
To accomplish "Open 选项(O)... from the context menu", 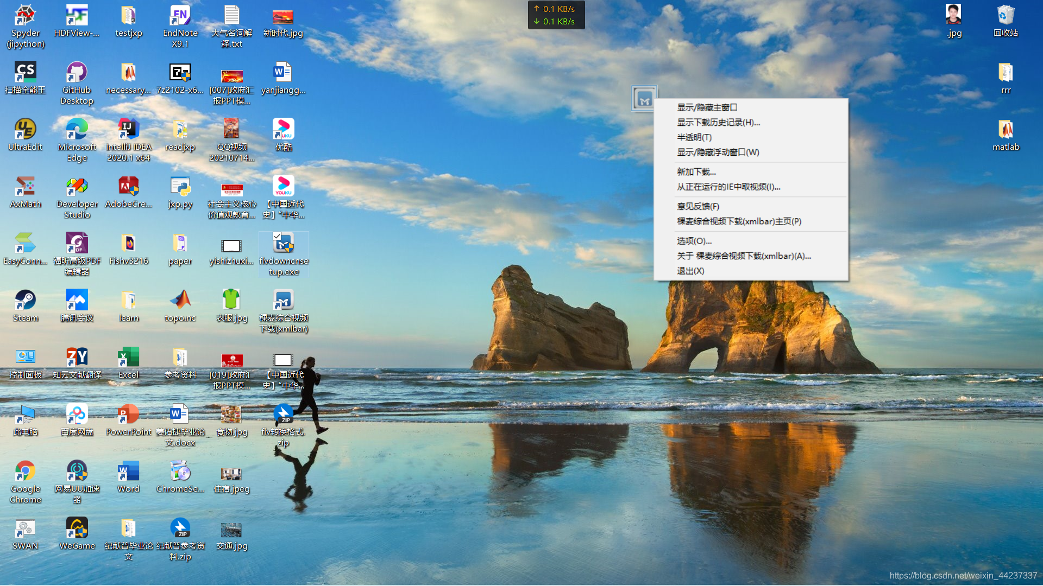I will click(694, 241).
